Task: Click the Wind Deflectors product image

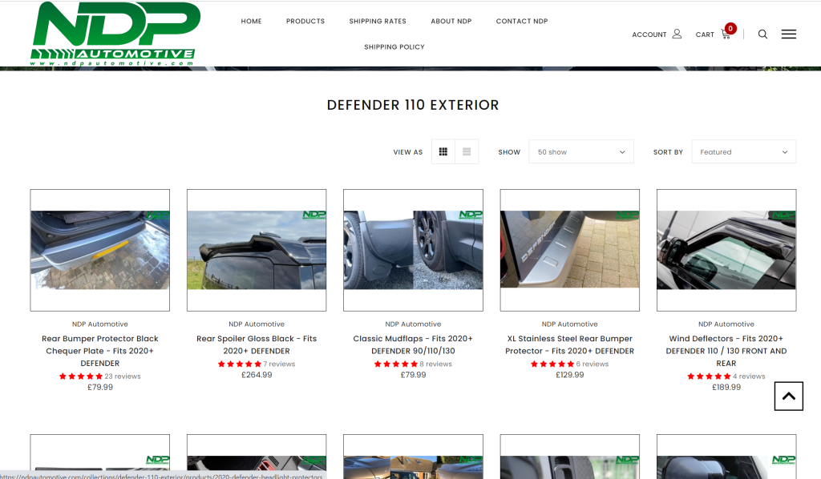Action: (726, 250)
